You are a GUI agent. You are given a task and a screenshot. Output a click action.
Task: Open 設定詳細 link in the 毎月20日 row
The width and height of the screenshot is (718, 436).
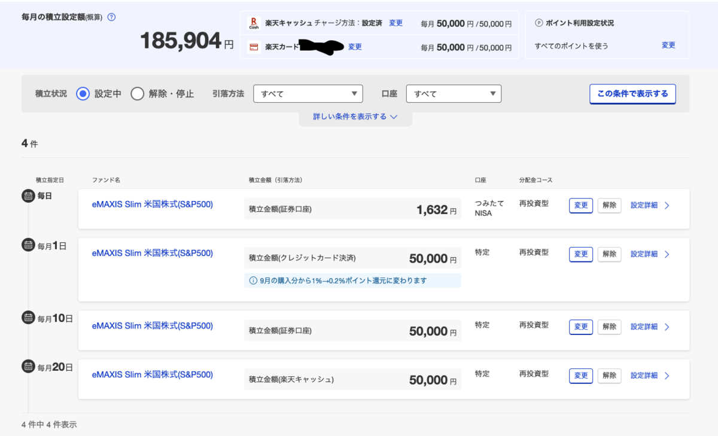click(x=644, y=376)
